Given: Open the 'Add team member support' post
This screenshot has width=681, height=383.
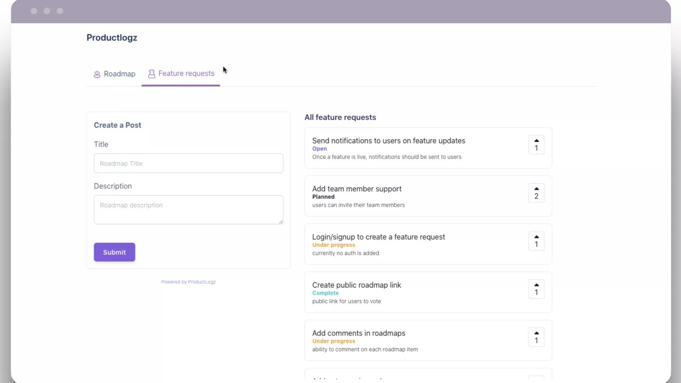Looking at the screenshot, I should pos(357,189).
